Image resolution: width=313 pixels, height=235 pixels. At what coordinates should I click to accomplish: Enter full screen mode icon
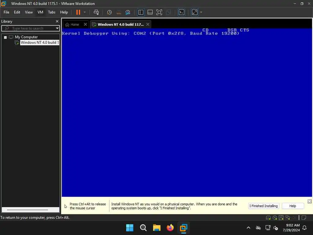point(159,12)
